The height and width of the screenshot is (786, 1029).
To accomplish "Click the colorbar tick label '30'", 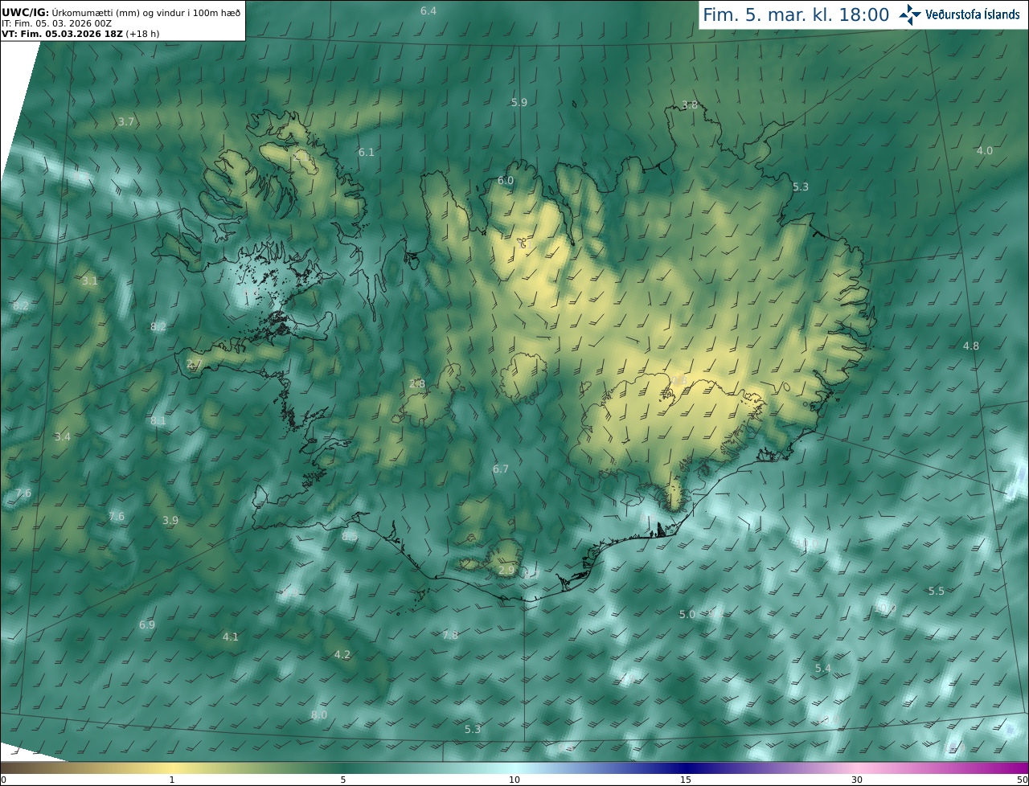I will 857,780.
